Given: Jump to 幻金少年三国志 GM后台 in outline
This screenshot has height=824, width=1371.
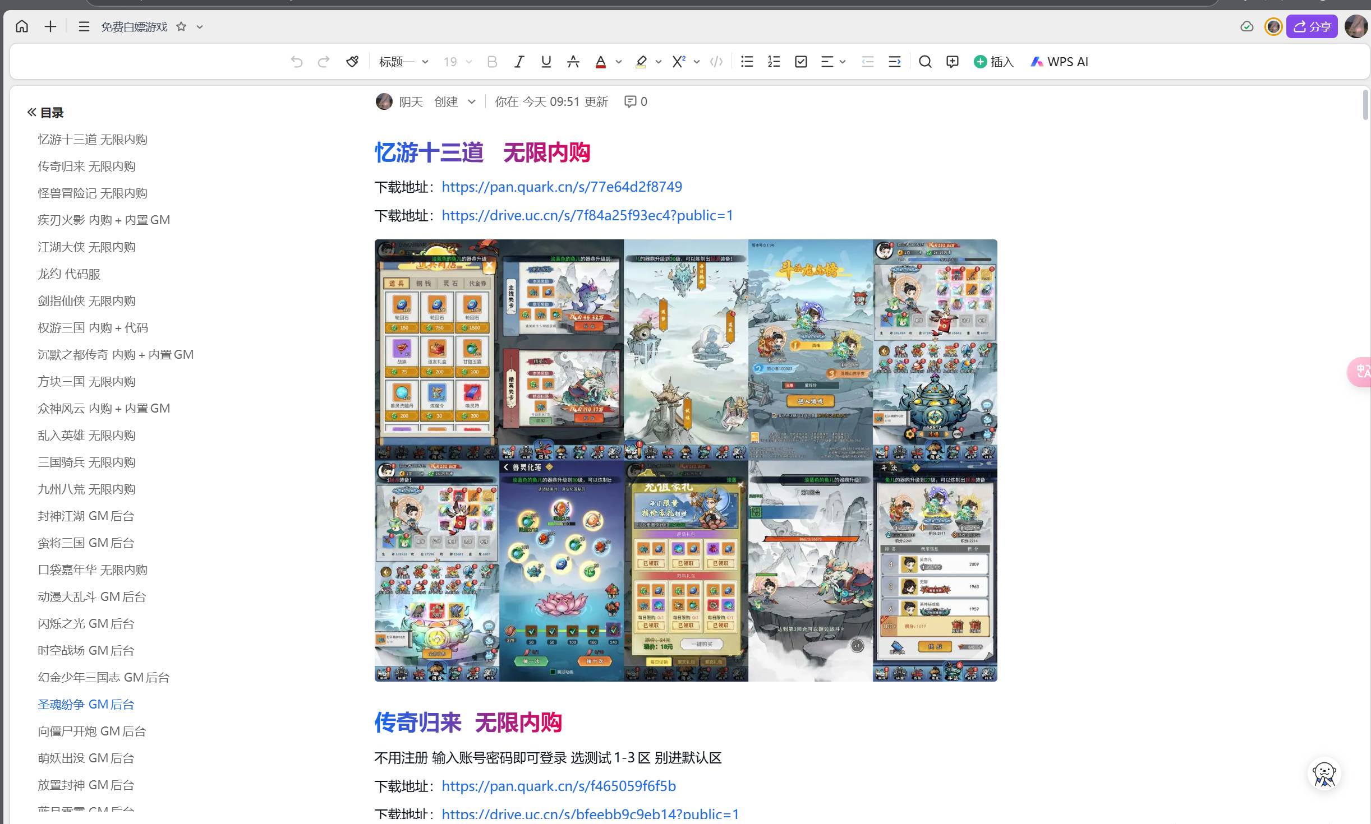Looking at the screenshot, I should [104, 678].
